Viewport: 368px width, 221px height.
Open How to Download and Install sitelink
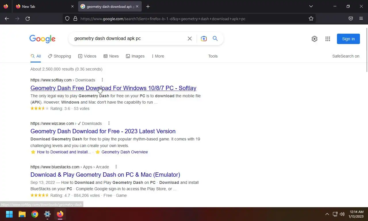pos(64,152)
